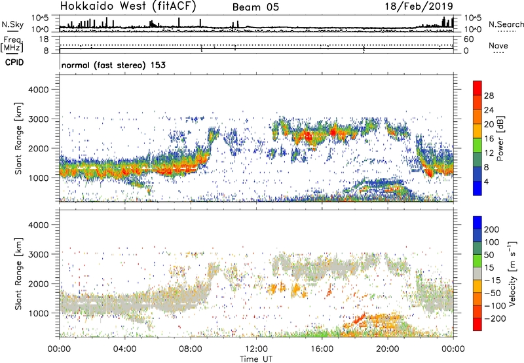524x363 pixels.
Task: Click the velocity colorbar tick '50'
Action: coord(489,255)
